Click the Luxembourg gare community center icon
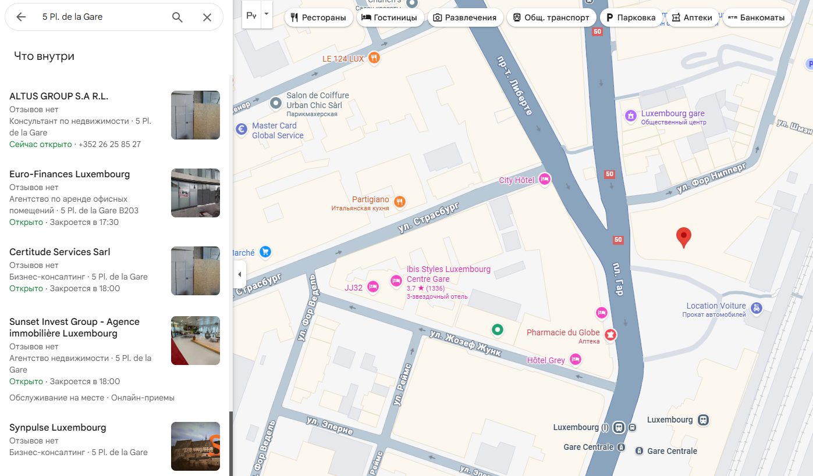 click(x=630, y=116)
